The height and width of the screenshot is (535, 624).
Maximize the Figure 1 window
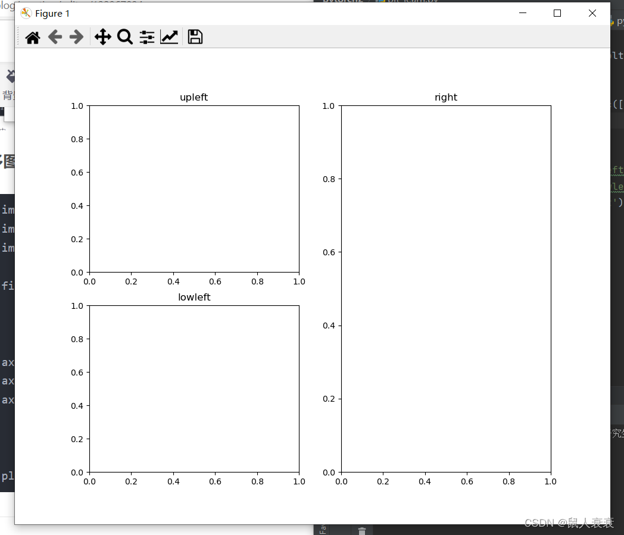(557, 12)
